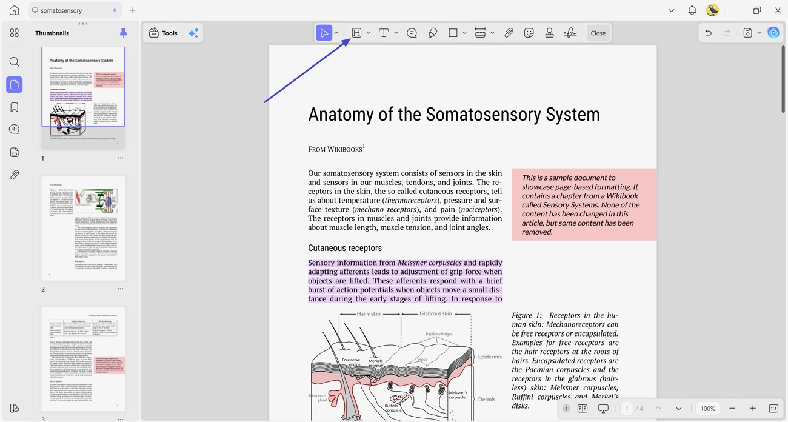
Task: Select the cursor selection tool
Action: pos(324,33)
